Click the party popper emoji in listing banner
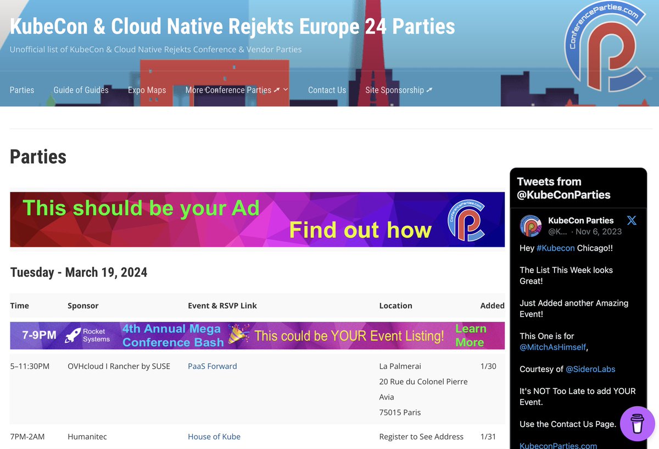The image size is (659, 449). coord(239,335)
